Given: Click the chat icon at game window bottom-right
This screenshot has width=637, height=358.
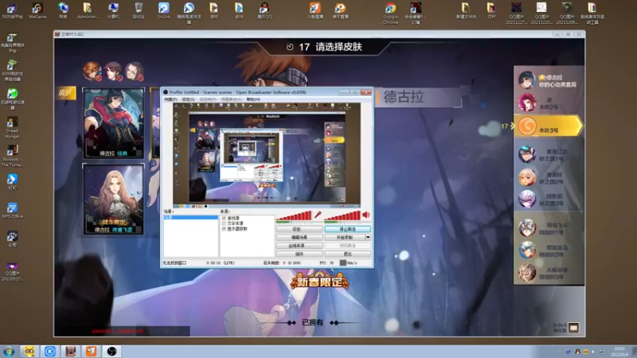Looking at the screenshot, I should (573, 328).
